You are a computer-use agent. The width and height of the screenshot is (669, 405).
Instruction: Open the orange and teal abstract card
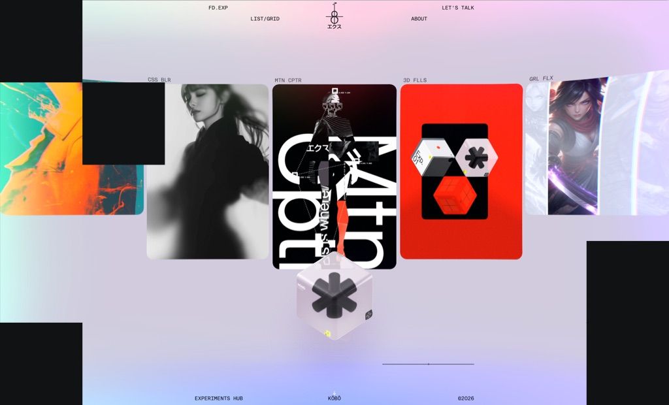pyautogui.click(x=72, y=147)
